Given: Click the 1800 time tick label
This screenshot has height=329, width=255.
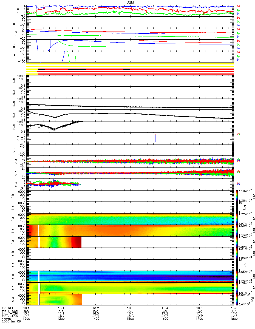Looking at the screenshot, I should (234, 319).
